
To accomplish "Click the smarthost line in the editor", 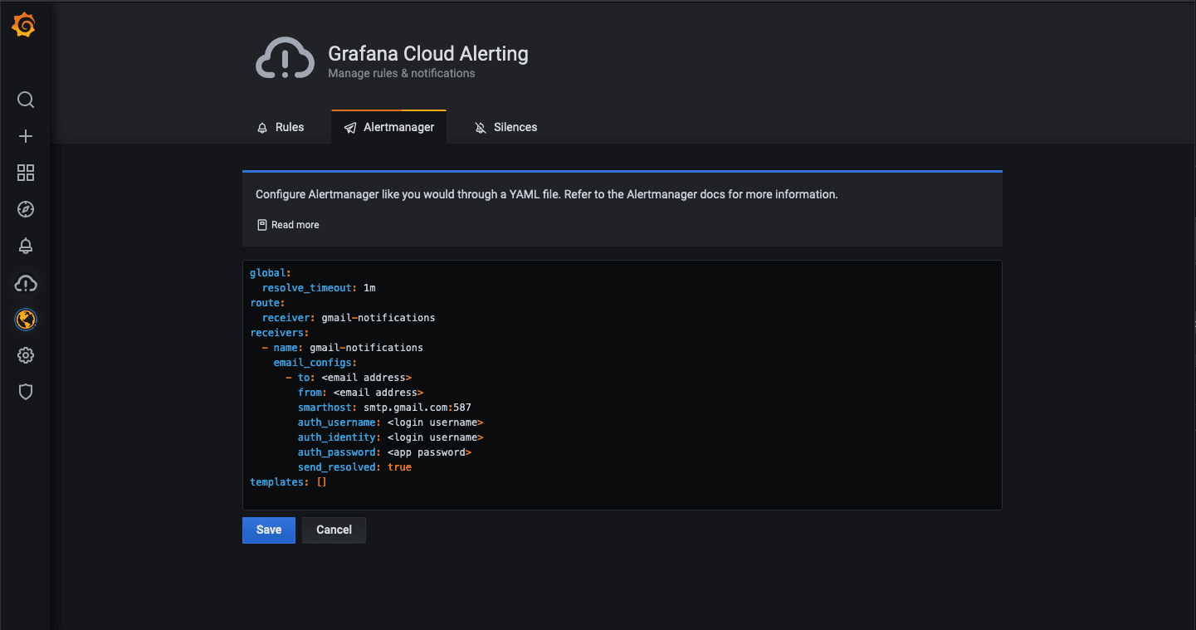I will pos(384,408).
